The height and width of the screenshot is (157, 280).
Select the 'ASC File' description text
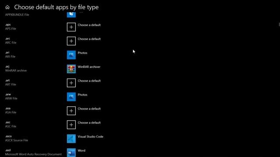point(10,126)
